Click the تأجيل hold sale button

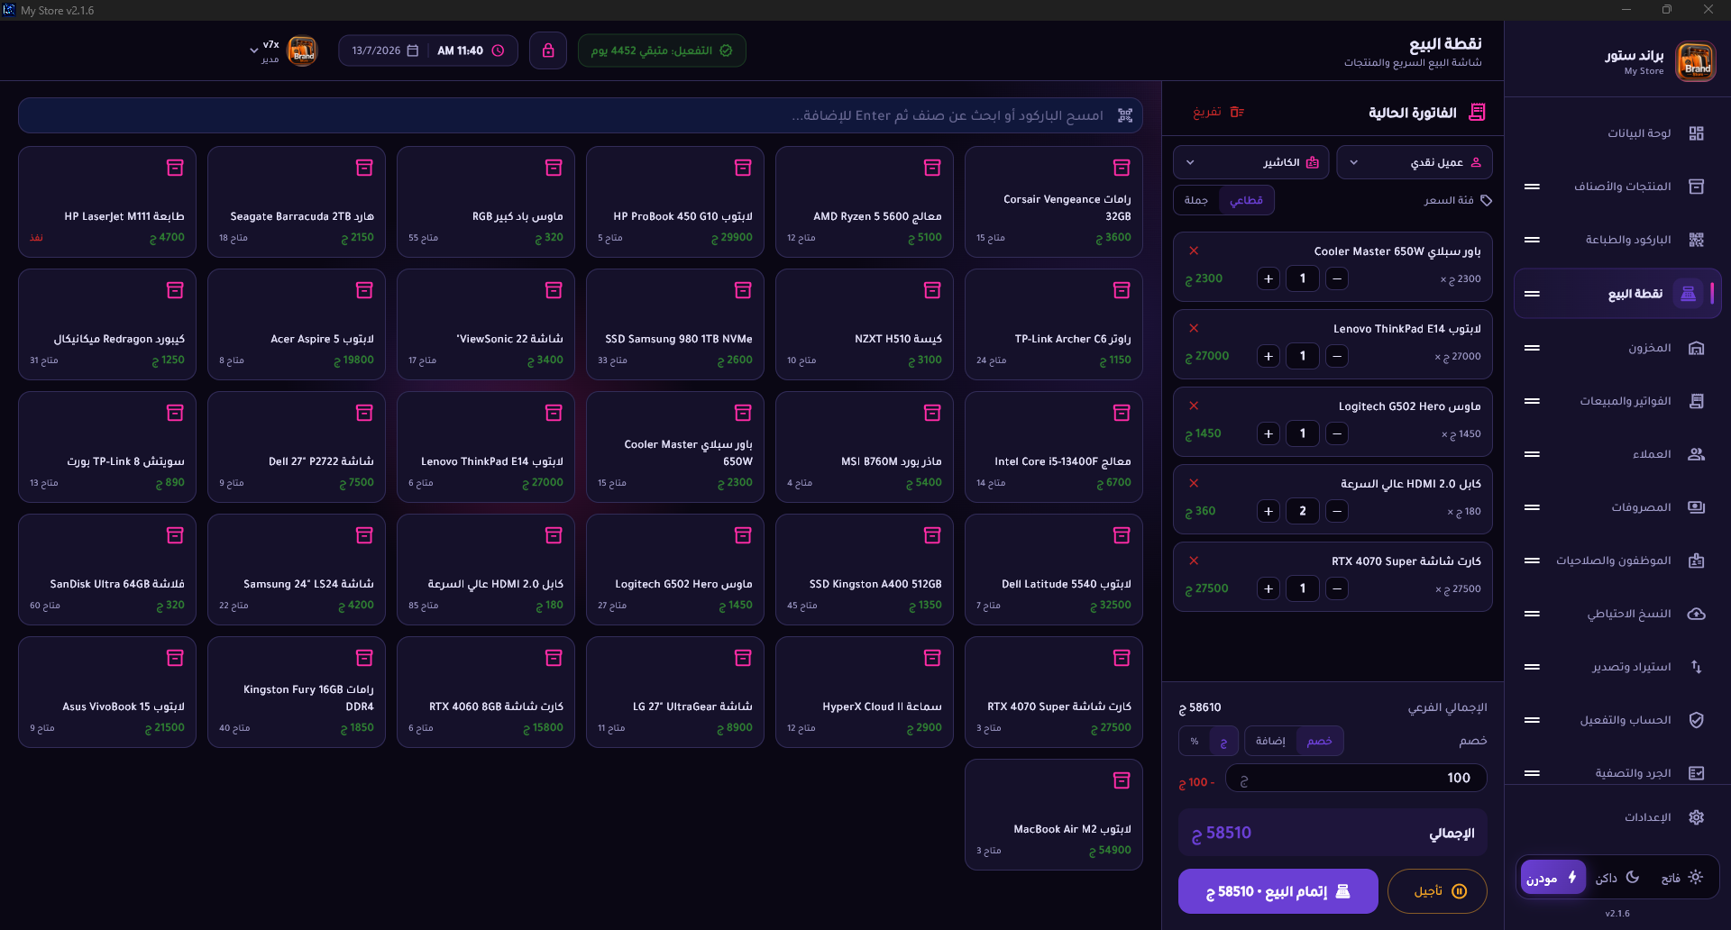tap(1437, 891)
